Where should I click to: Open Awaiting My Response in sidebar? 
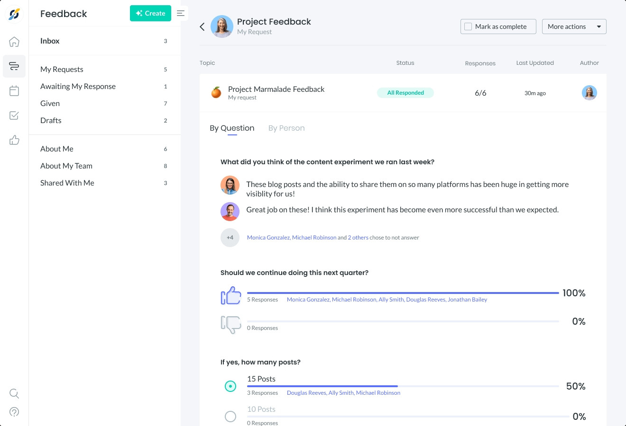coord(78,86)
